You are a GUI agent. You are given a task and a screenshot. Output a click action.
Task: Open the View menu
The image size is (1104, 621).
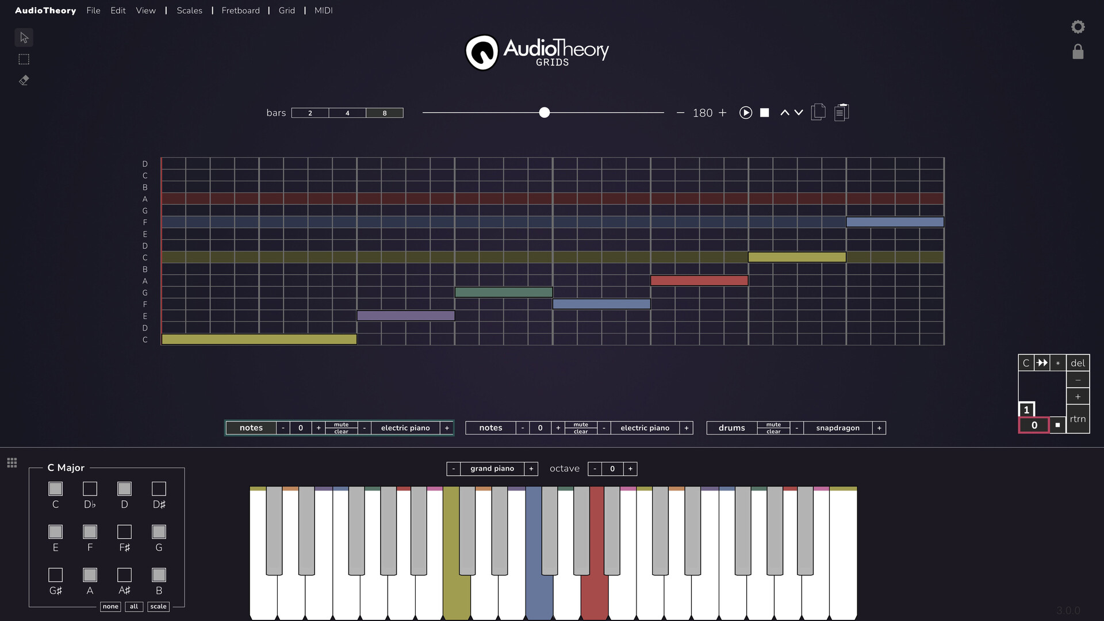145,10
